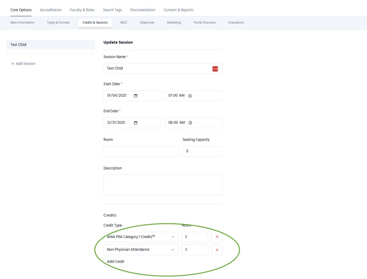367x279 pixels.
Task: Click the clock icon in end time field
Action: tap(190, 123)
